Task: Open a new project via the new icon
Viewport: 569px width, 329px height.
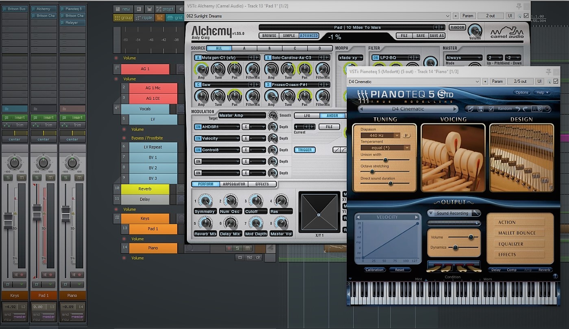Action: click(x=123, y=9)
